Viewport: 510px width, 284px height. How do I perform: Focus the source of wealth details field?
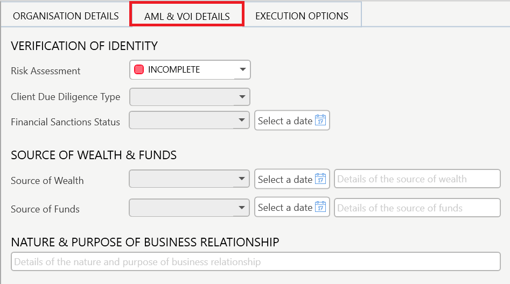pyautogui.click(x=417, y=179)
